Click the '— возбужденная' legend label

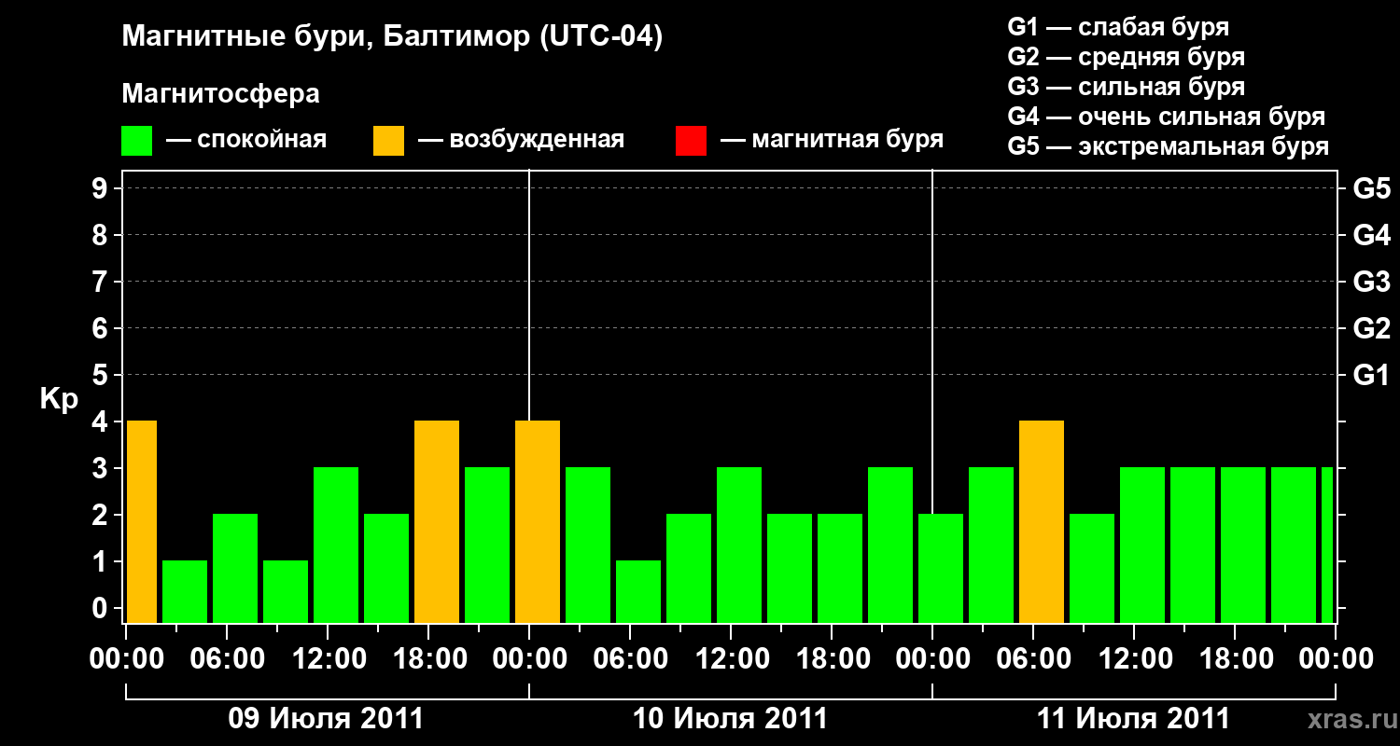click(x=521, y=140)
